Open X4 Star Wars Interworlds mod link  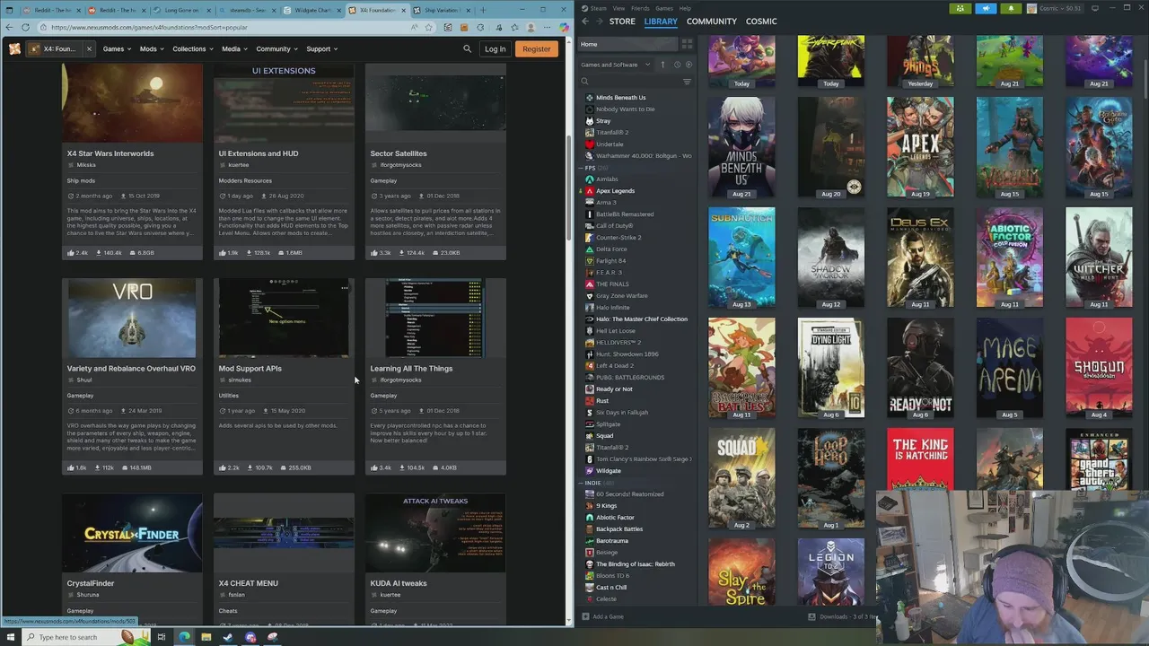click(110, 153)
